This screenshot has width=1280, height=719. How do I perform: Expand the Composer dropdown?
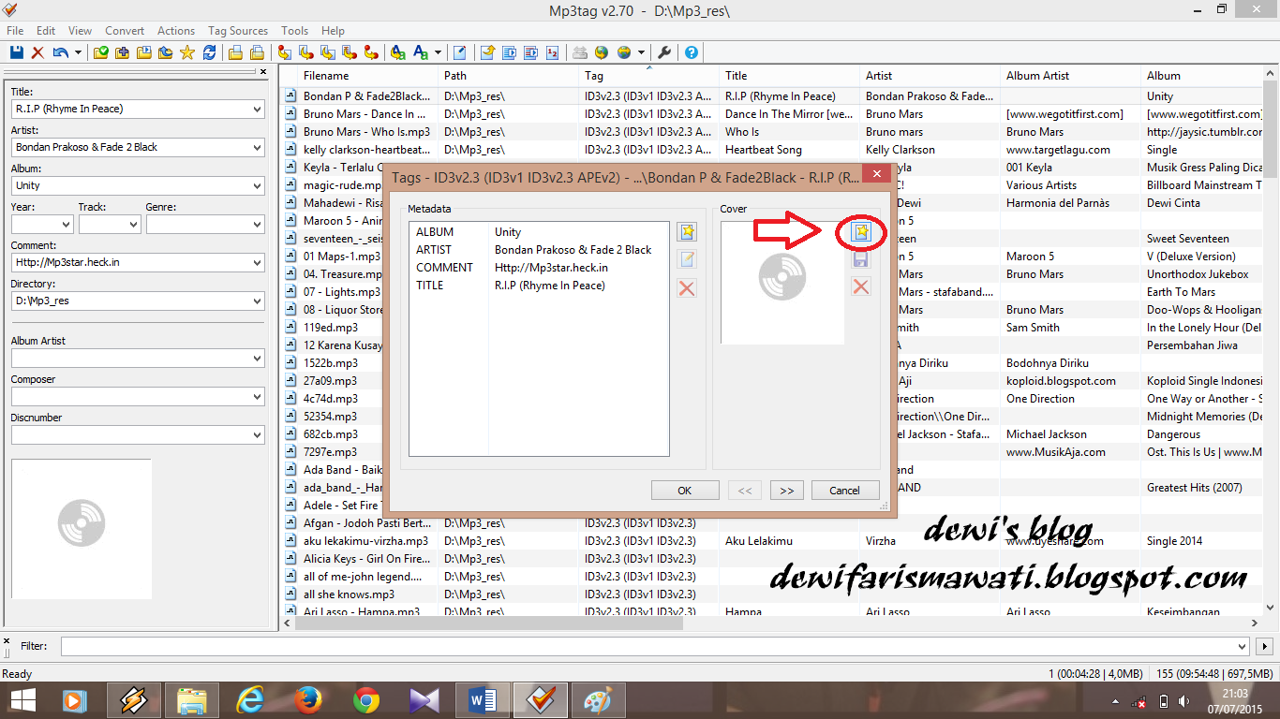258,397
